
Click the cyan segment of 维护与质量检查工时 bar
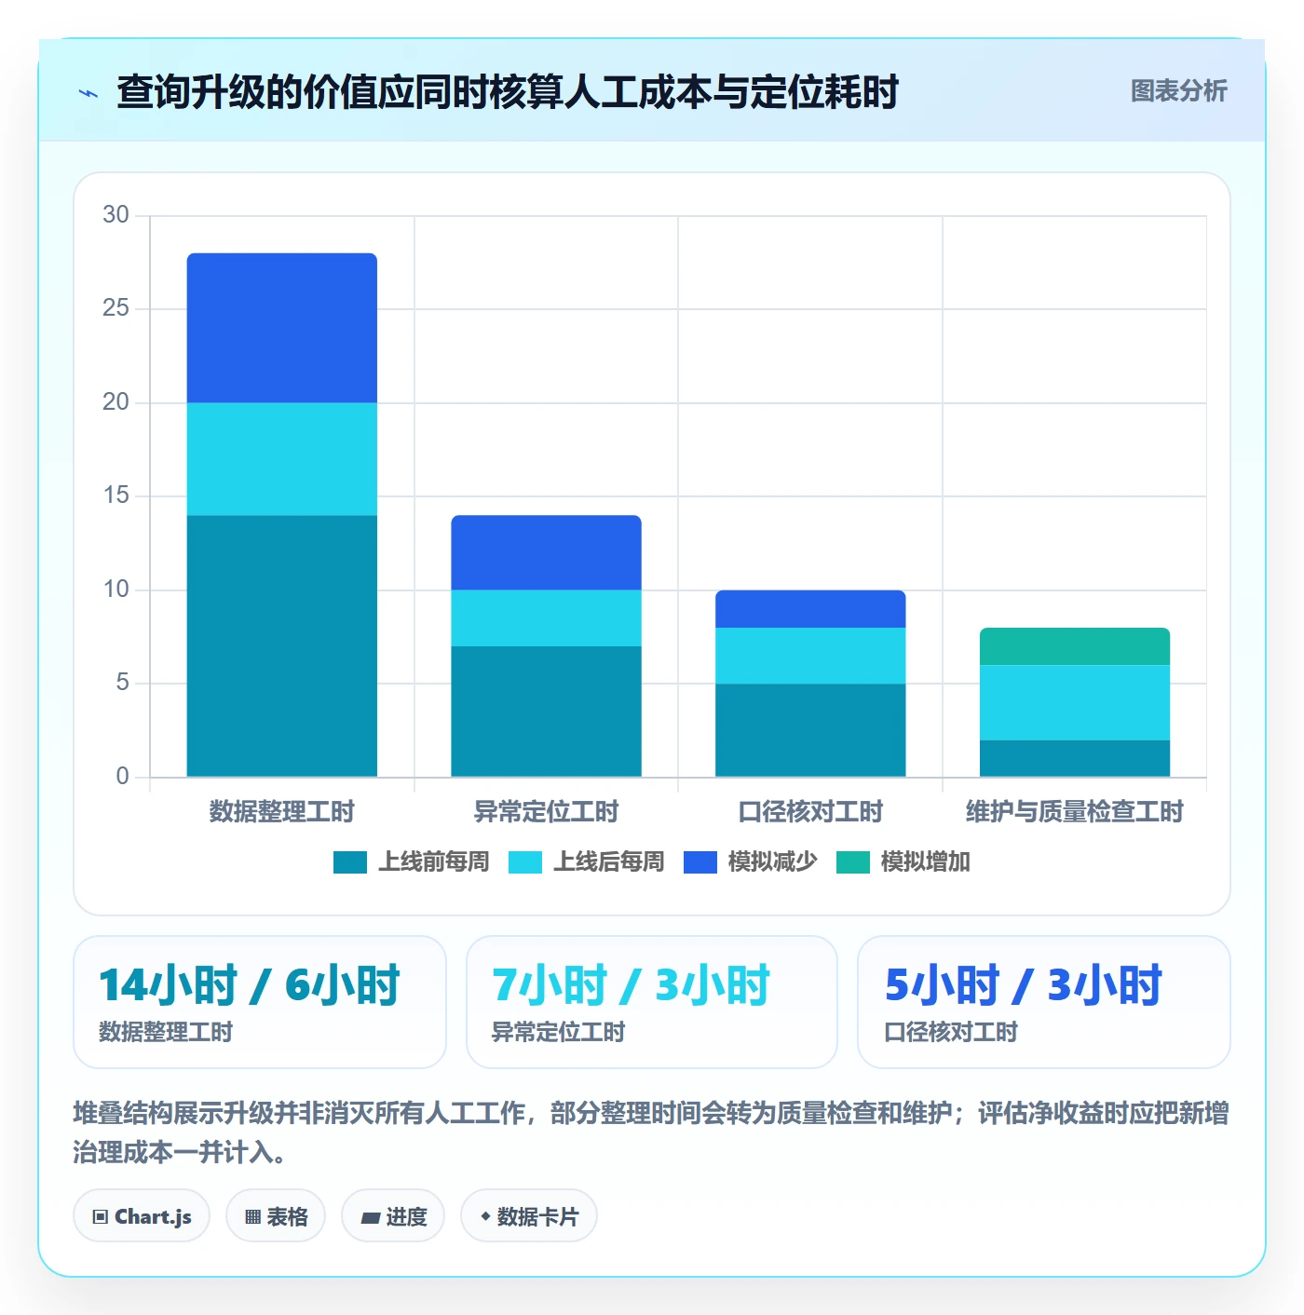pos(1075,702)
